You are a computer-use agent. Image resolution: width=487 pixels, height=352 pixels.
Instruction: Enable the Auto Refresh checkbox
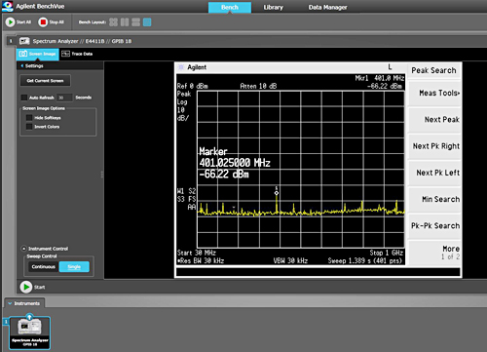pyautogui.click(x=24, y=98)
